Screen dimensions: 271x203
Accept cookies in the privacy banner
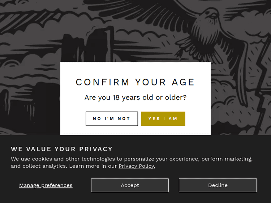point(130,185)
